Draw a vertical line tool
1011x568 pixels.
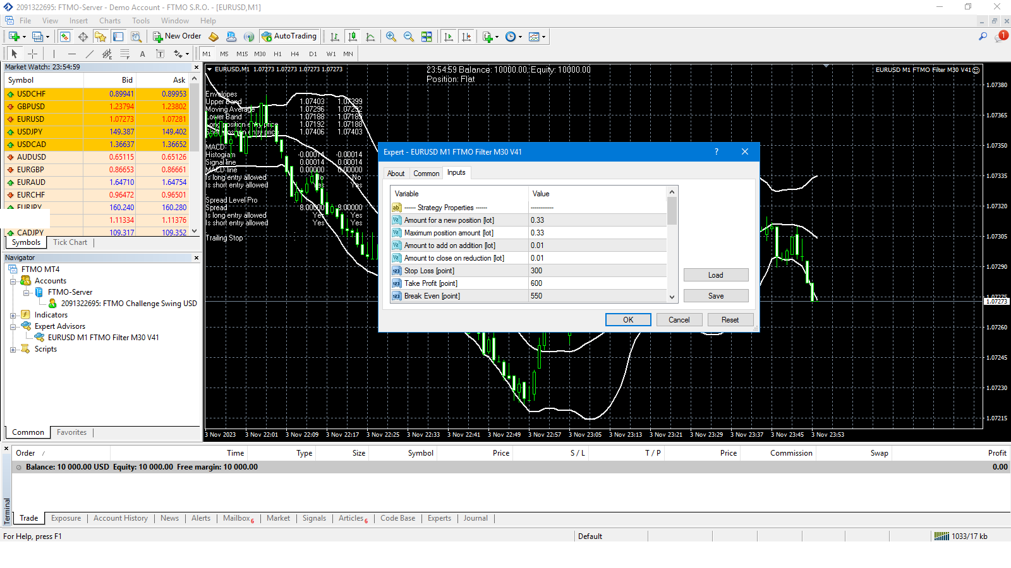(54, 54)
